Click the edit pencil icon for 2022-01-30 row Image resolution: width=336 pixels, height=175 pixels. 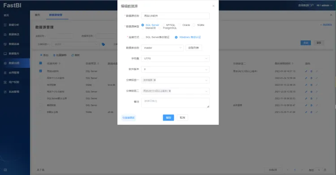[306, 71]
